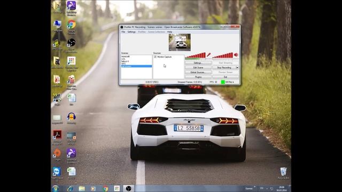Viewport: 342px width, 192px height.
Task: Click the Settings... button in OBS
Action: click(x=198, y=63)
